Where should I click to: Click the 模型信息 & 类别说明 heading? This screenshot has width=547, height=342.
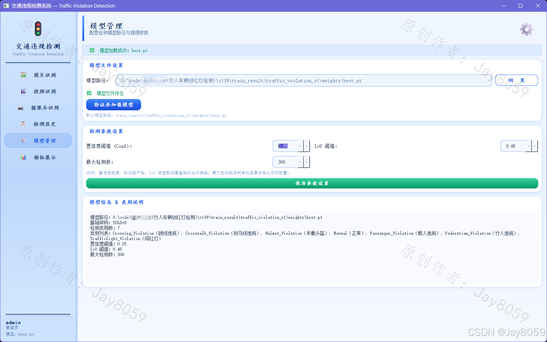click(x=116, y=202)
